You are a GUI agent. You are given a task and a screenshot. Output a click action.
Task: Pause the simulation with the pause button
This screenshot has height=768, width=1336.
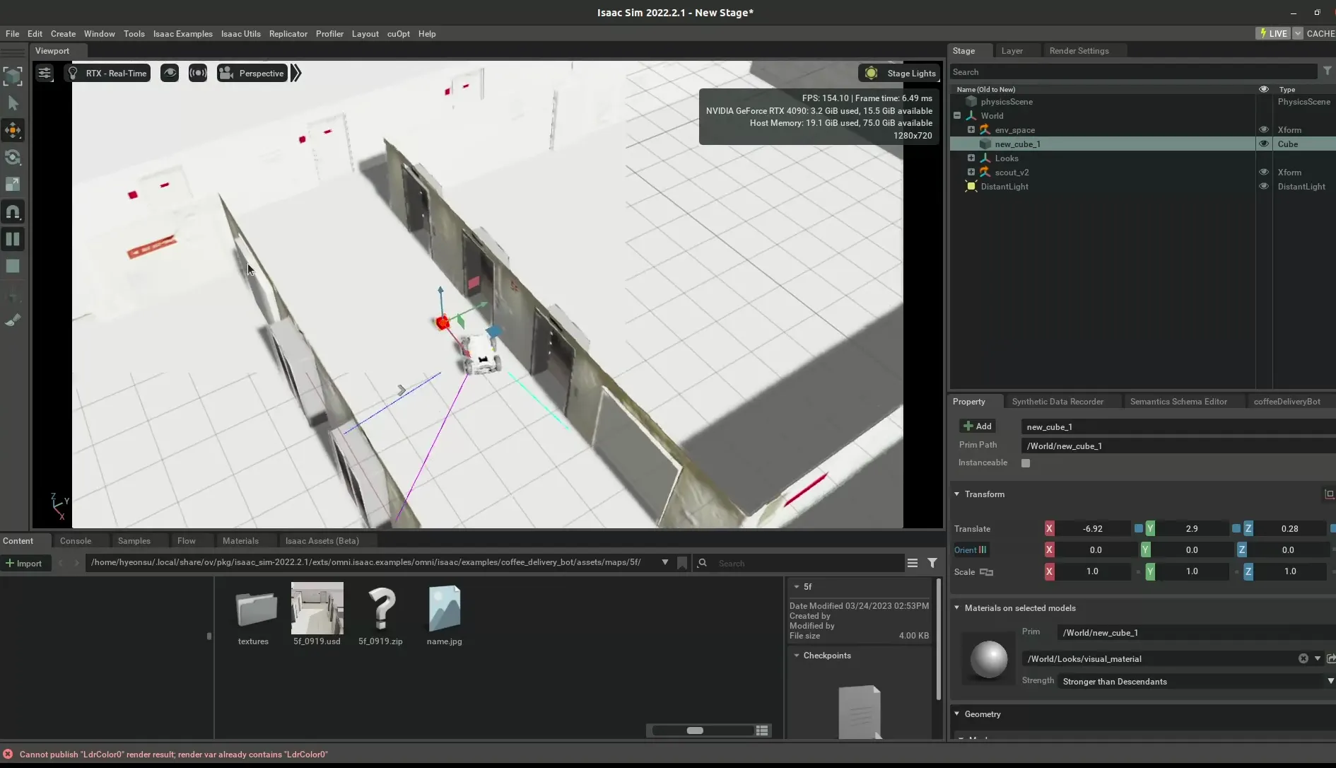pos(13,239)
